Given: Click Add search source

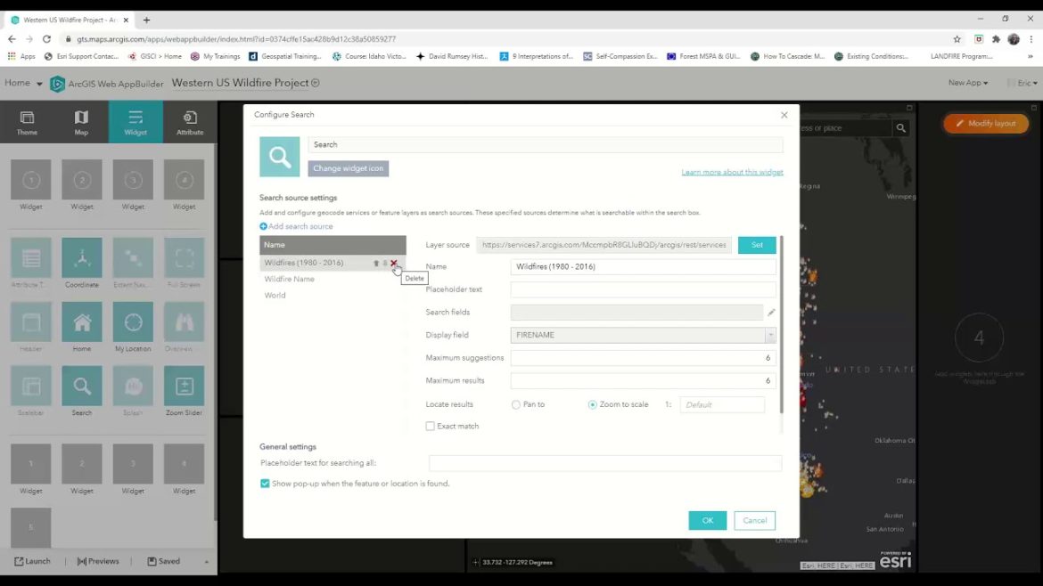Looking at the screenshot, I should 297,226.
